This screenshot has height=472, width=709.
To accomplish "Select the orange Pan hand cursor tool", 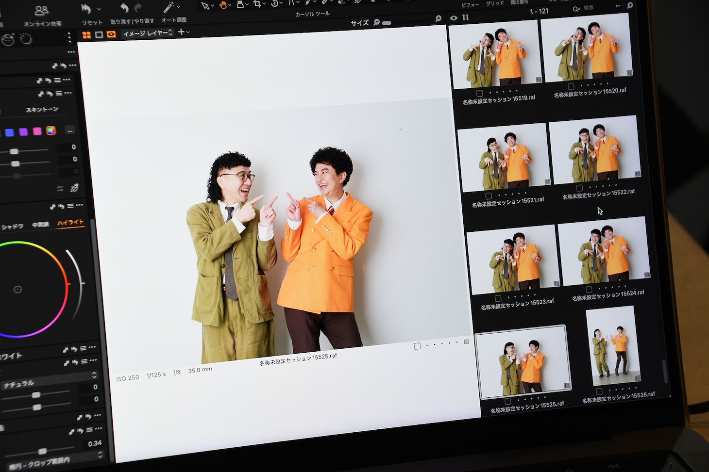I will 223,5.
